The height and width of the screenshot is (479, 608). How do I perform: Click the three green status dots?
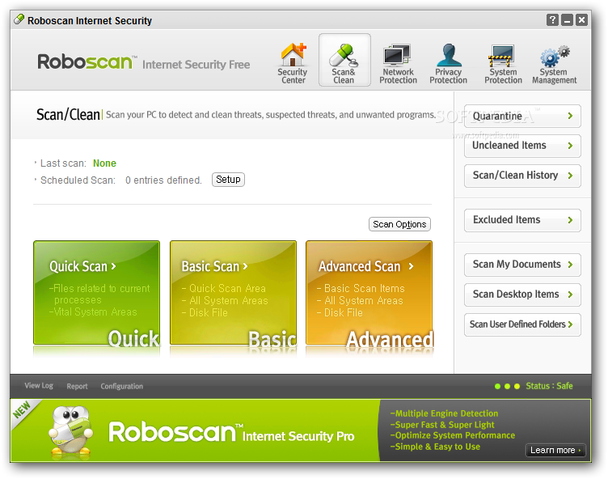tap(507, 386)
